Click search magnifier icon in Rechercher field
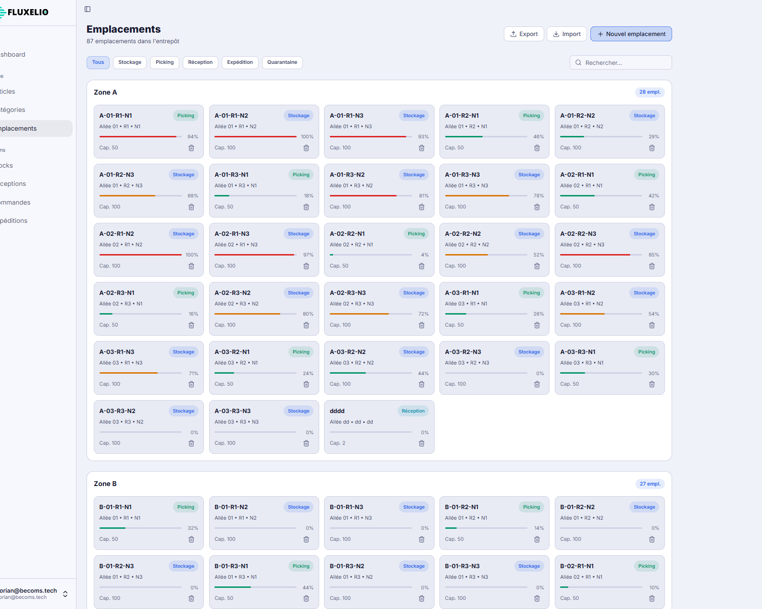The width and height of the screenshot is (762, 609). tap(578, 62)
